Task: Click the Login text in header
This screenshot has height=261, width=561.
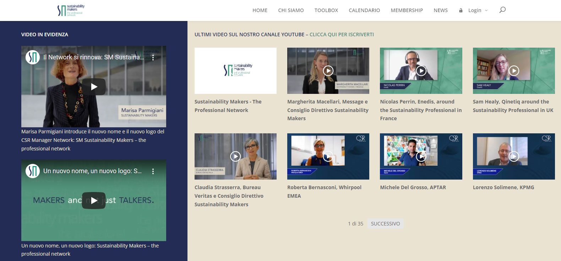Action: coord(475,10)
